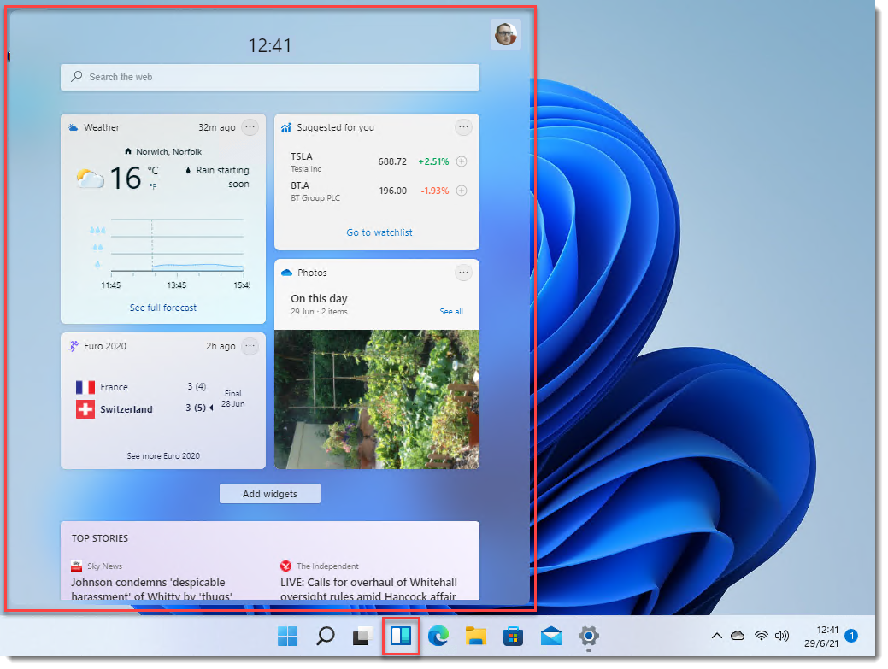
Task: Click the Search the web input field
Action: (270, 77)
